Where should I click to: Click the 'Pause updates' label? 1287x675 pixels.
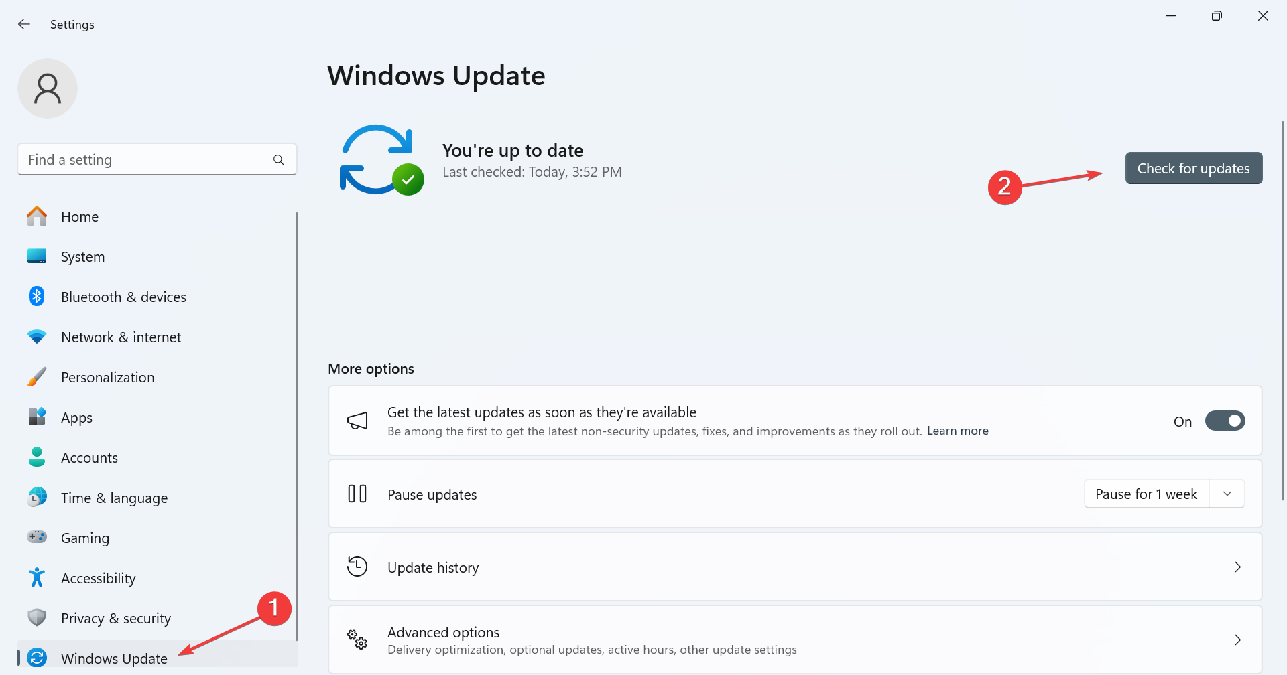tap(432, 495)
